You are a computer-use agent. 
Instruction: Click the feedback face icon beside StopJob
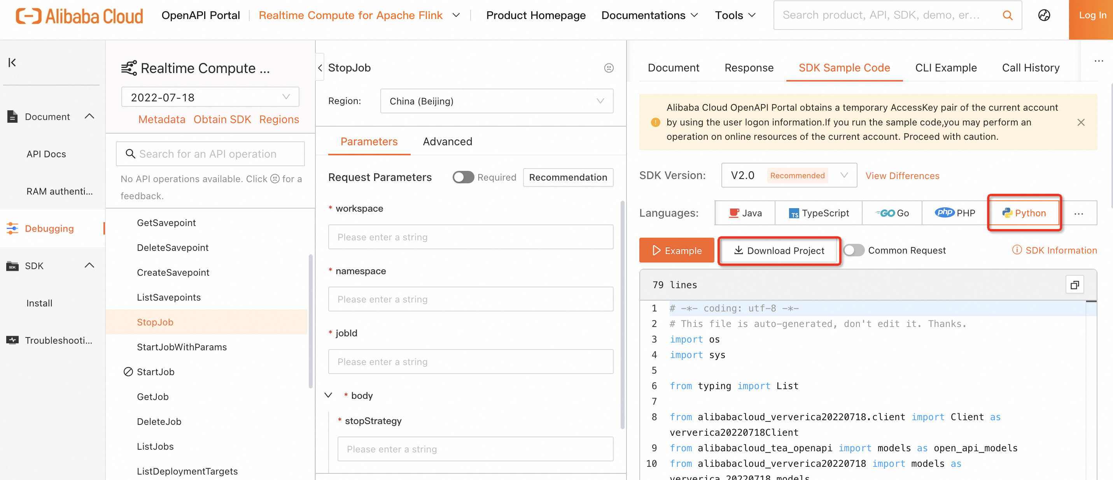point(608,68)
